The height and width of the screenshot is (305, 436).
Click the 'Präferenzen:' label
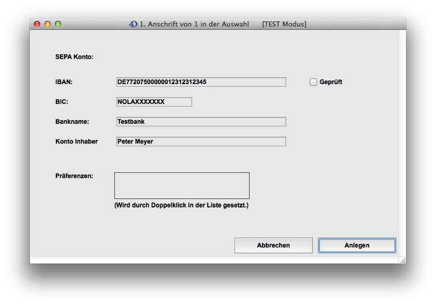point(74,176)
